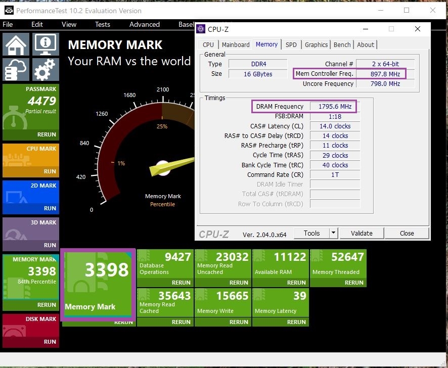Switch to the Mainboard tab
This screenshot has height=368, width=448.
point(236,44)
